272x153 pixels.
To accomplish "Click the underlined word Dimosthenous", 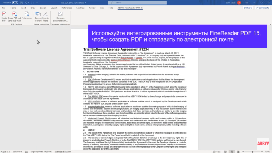I will coord(124,60).
